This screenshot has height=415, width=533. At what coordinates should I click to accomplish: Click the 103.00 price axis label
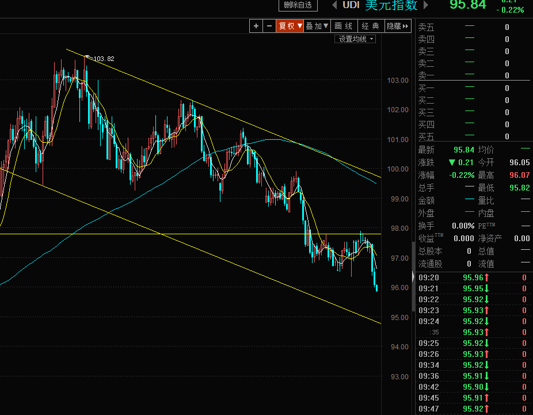coord(398,81)
